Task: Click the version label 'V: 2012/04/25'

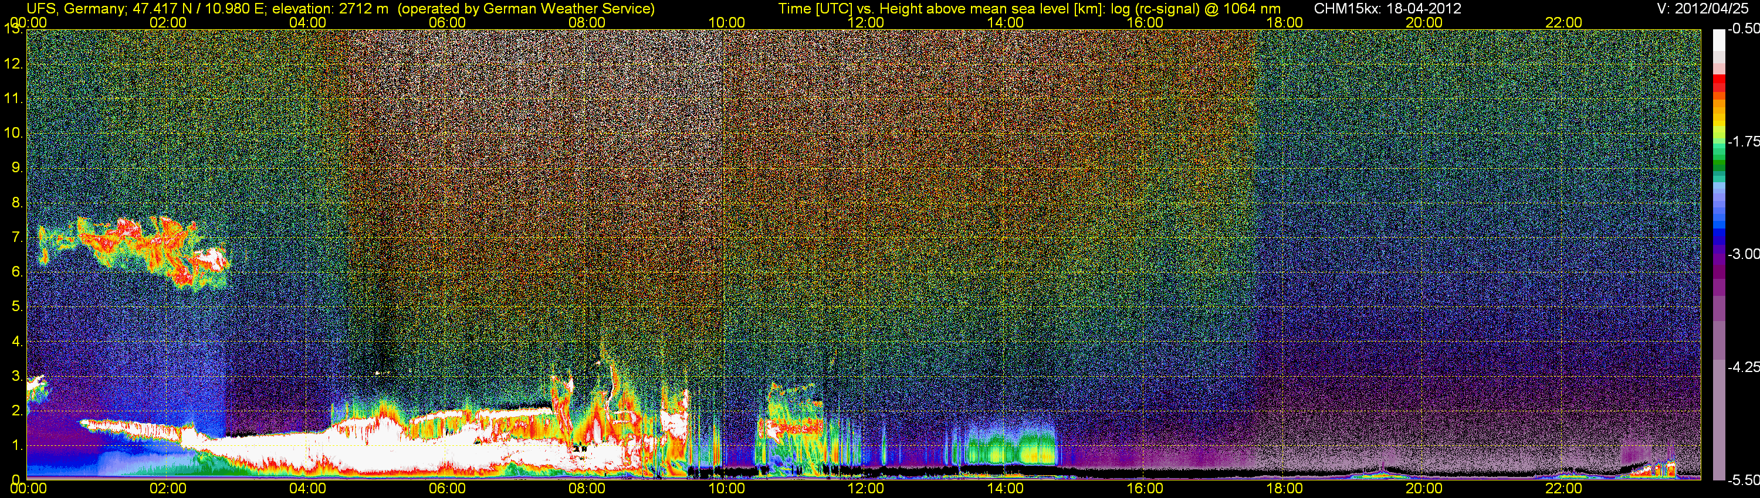Action: 1703,8
